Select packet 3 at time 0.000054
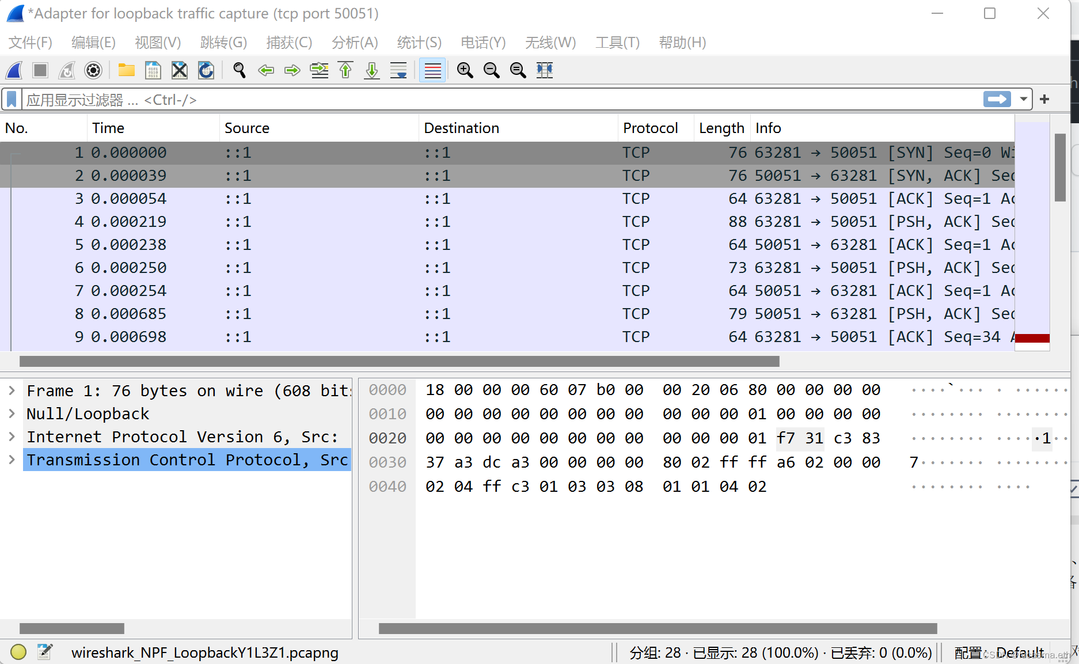The width and height of the screenshot is (1079, 664). 507,199
